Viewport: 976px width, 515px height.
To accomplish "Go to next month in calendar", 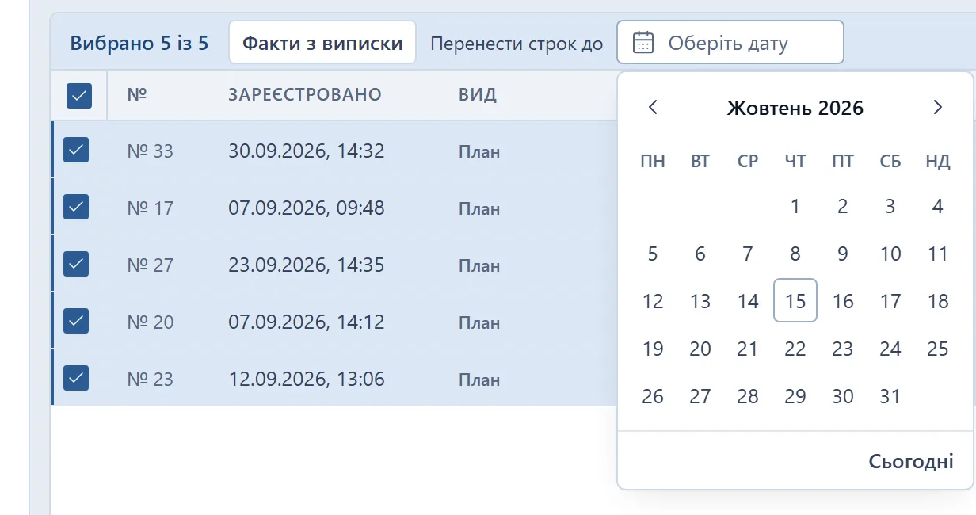I will [x=938, y=107].
